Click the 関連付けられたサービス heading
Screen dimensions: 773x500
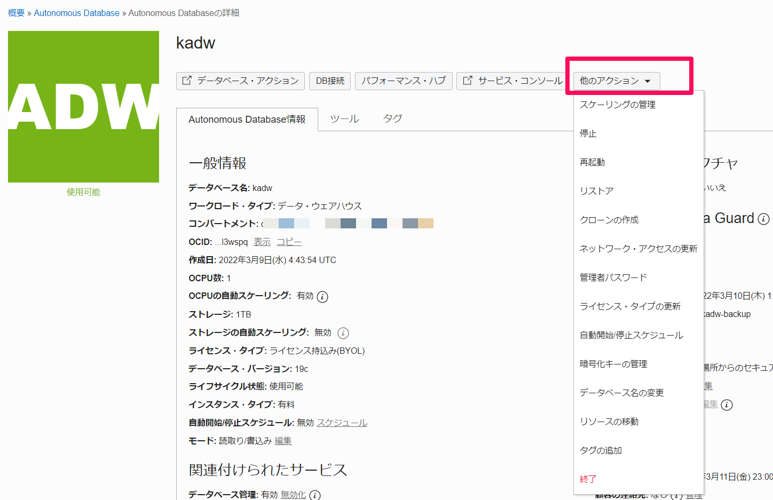pos(268,470)
